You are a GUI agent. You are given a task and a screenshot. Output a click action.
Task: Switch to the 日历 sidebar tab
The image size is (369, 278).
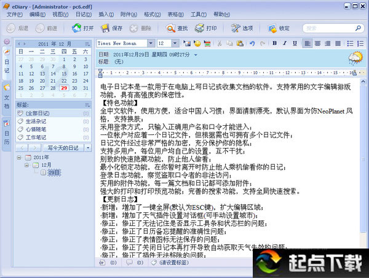point(7,133)
